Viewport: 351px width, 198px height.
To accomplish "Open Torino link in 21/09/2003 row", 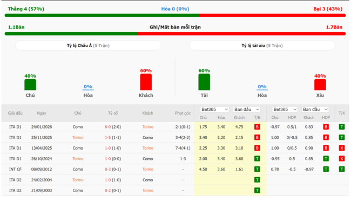I will pos(148,190).
